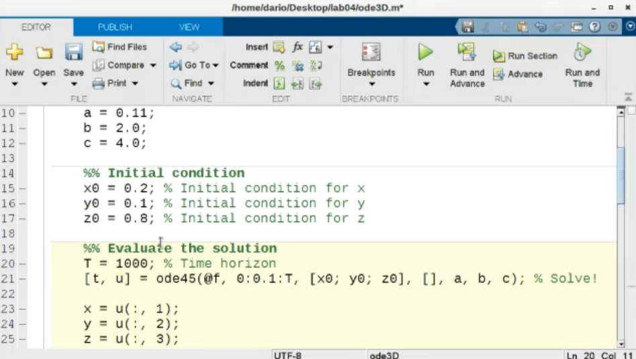Click the Save disk icon
Viewport: 636px width, 359px height.
[73, 52]
